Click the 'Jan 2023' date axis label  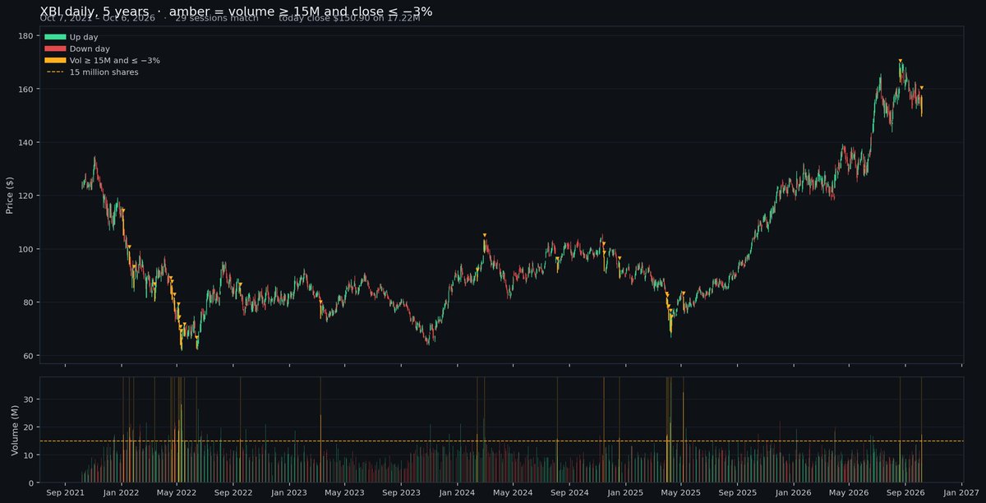(288, 494)
